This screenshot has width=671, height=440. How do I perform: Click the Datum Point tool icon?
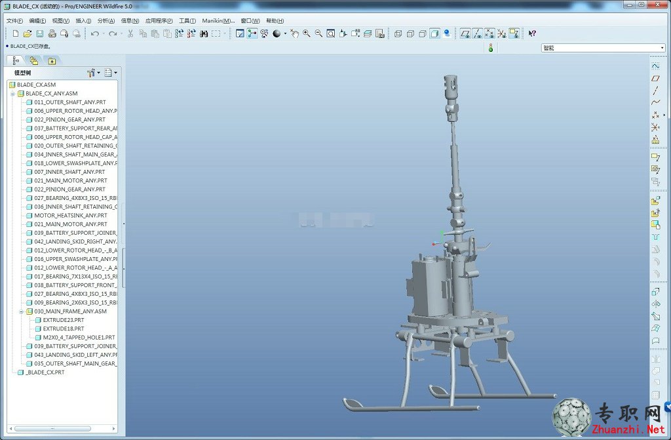click(x=655, y=115)
